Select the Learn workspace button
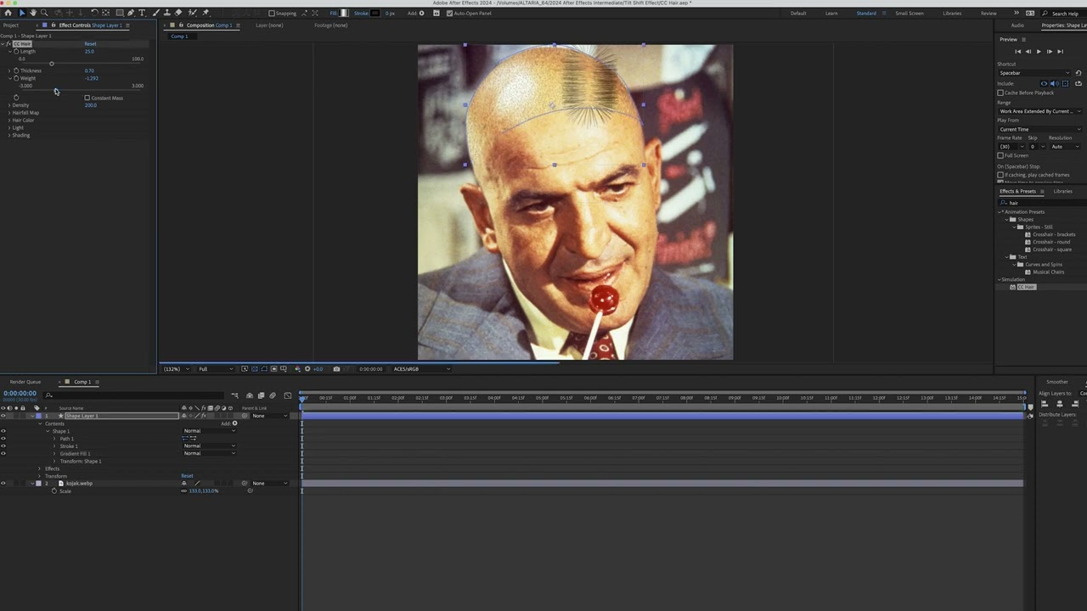The image size is (1087, 611). 831,14
